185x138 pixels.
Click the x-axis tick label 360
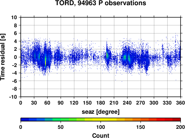pyautogui.click(x=181, y=103)
